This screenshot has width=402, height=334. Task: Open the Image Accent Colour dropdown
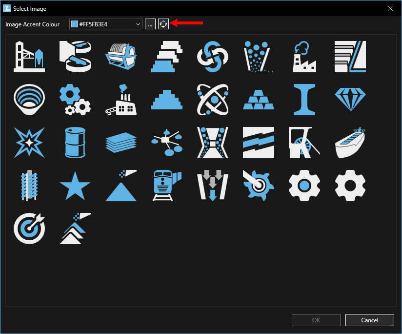coord(106,24)
